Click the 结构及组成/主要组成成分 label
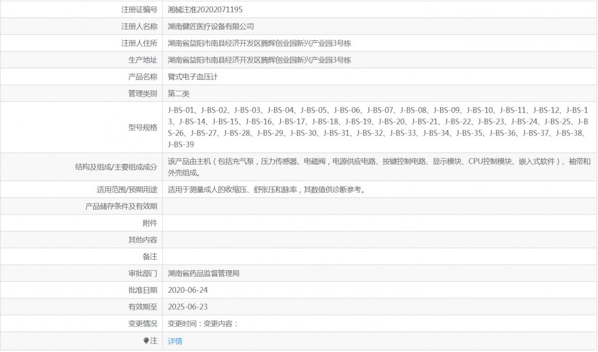 tap(116, 167)
